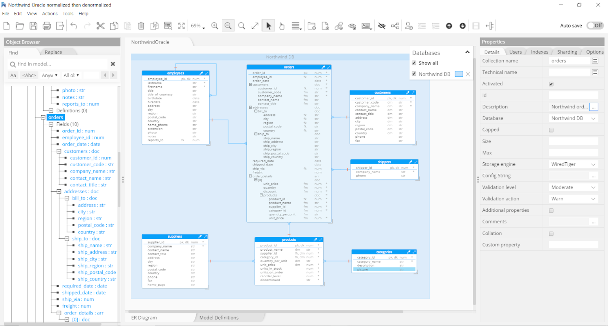608x326 pixels.
Task: Click the Undo arrow icon
Action: pos(73,26)
